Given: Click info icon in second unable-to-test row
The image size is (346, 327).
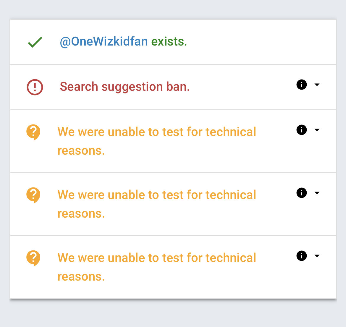Looking at the screenshot, I should (301, 193).
